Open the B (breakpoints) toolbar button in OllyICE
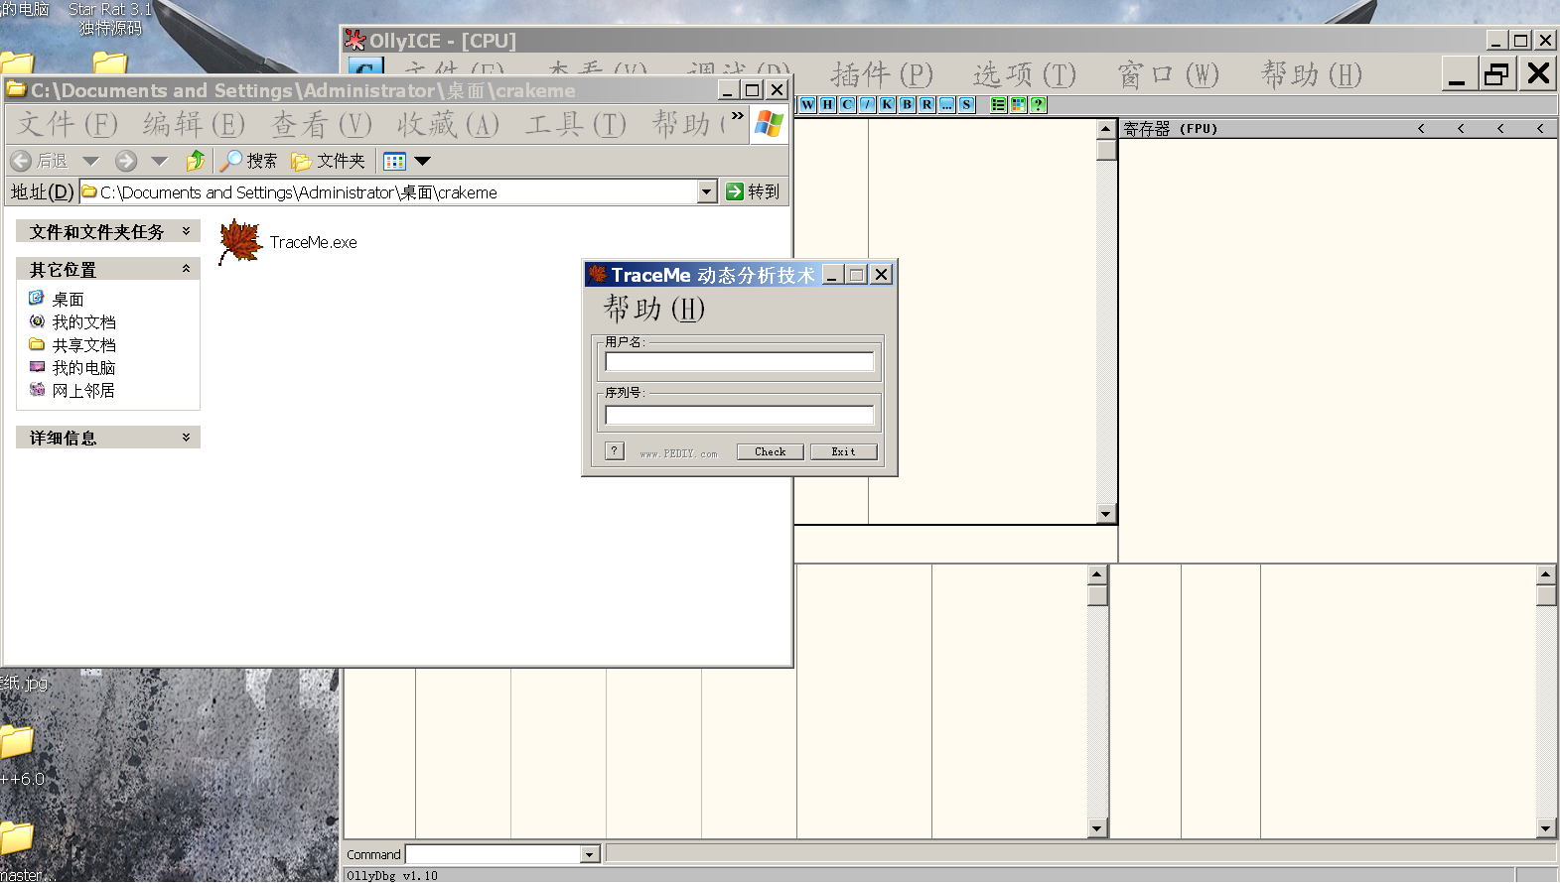Screen dimensions: 1560x883 pyautogui.click(x=908, y=104)
